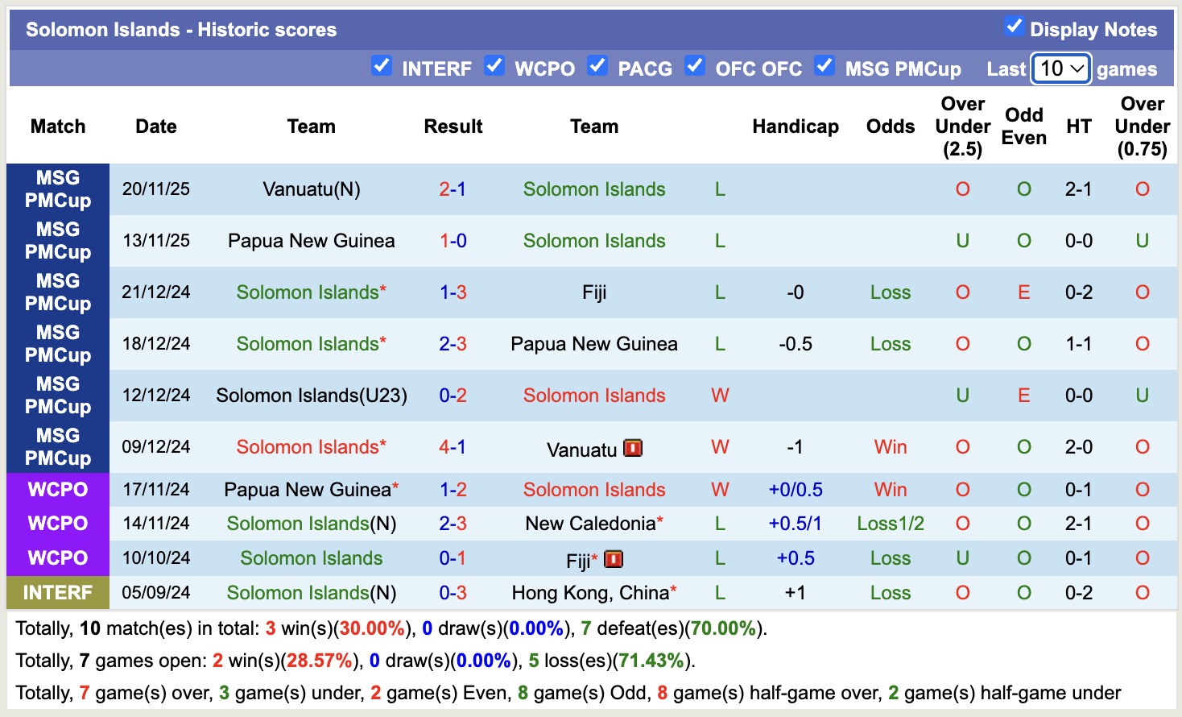1182x717 pixels.
Task: Click the INTERF match label cell
Action: point(58,593)
